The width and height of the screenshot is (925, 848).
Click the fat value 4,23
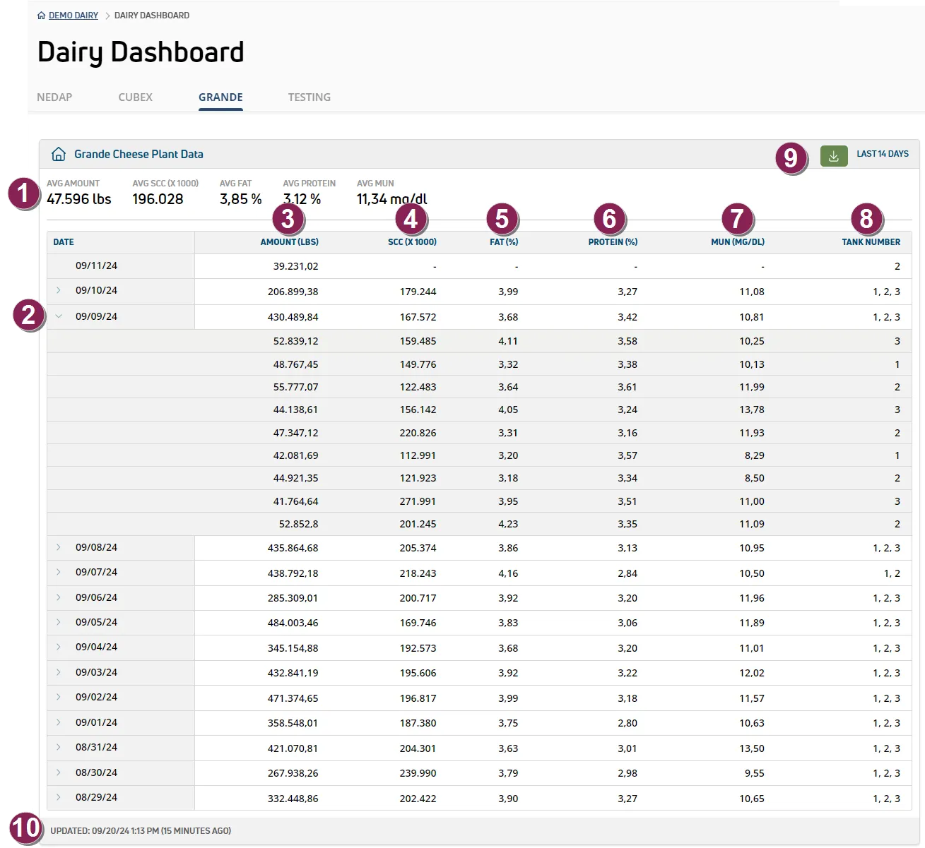coord(508,524)
